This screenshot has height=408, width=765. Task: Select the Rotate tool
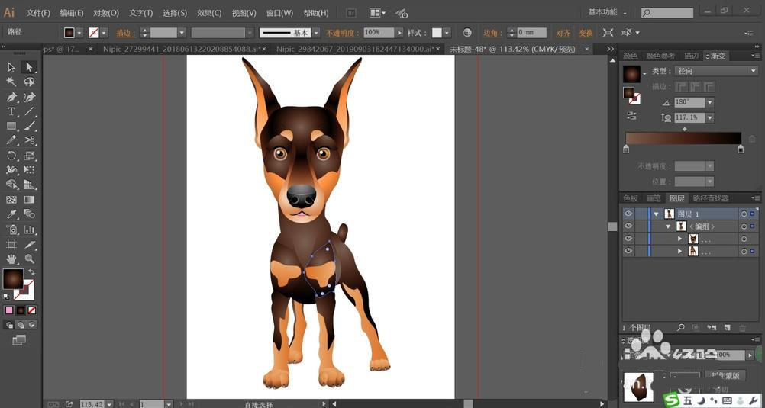11,156
